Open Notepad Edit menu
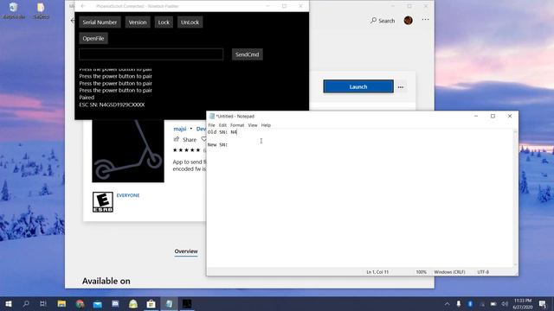Screen dimensions: 554x311 coord(222,125)
